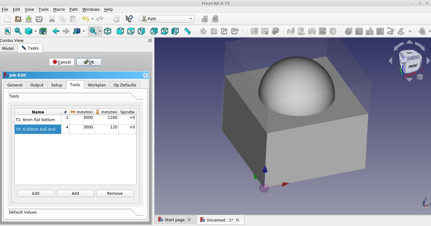The width and height of the screenshot is (431, 226).
Task: Select the Measure distance ruler tool
Action: (187, 31)
